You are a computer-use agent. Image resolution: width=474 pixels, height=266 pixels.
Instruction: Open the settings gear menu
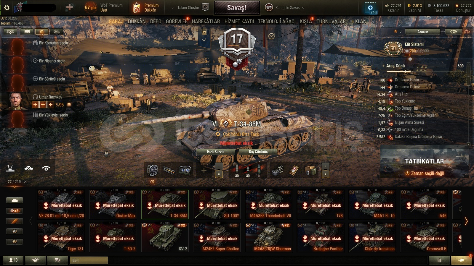click(x=7, y=8)
